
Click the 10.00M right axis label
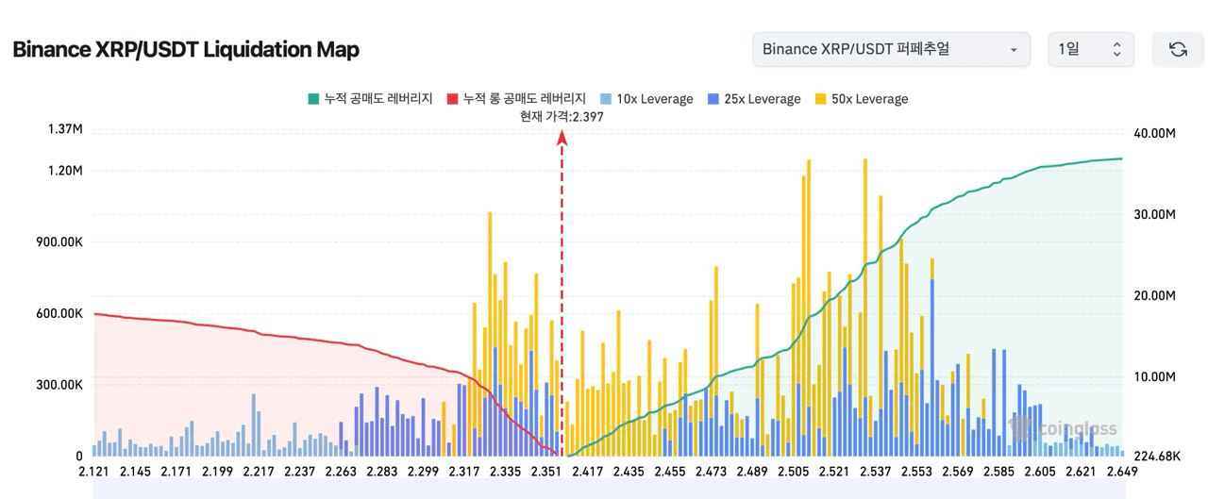(1154, 377)
